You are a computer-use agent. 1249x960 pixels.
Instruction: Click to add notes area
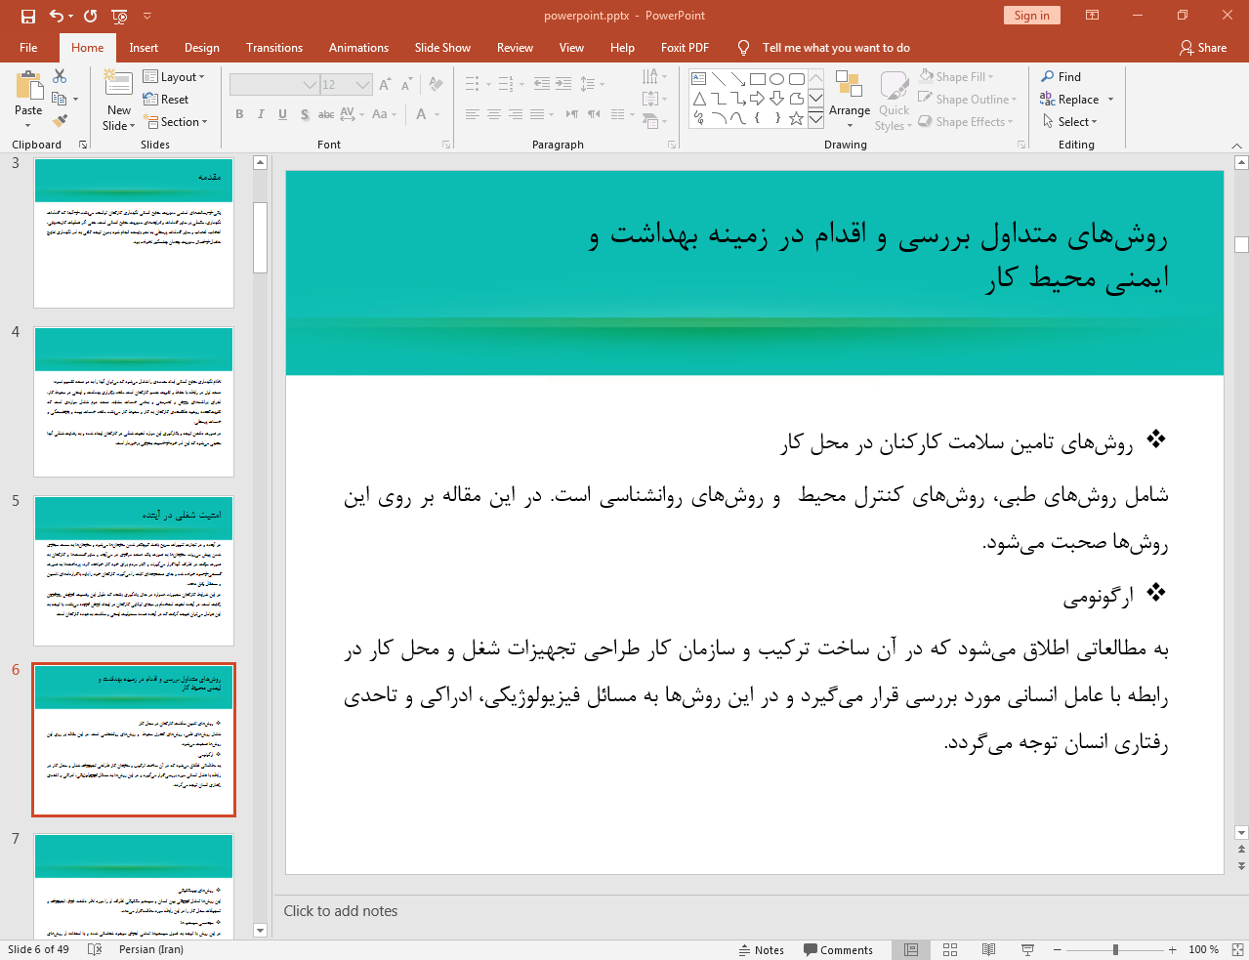pyautogui.click(x=341, y=911)
